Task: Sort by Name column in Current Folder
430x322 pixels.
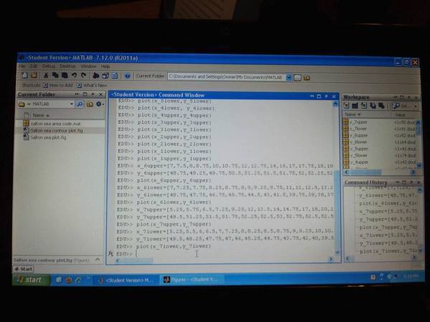Action: (x=41, y=115)
